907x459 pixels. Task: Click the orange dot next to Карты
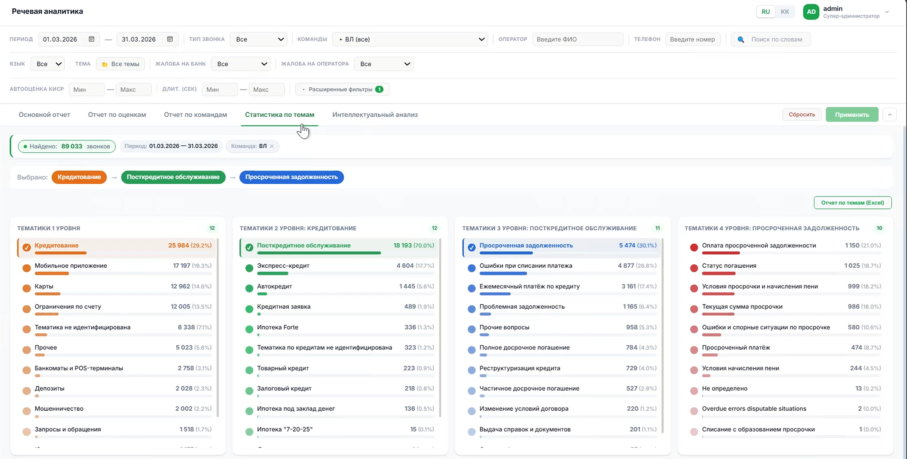point(26,288)
